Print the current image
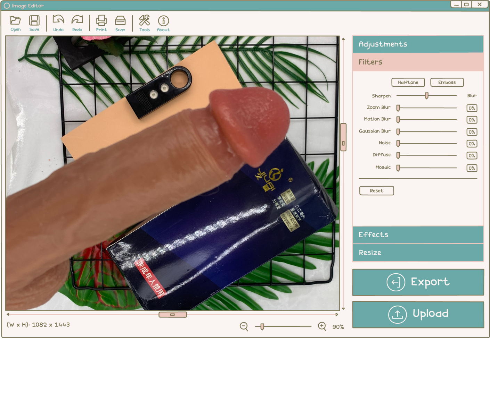This screenshot has height=410, width=490. (101, 21)
